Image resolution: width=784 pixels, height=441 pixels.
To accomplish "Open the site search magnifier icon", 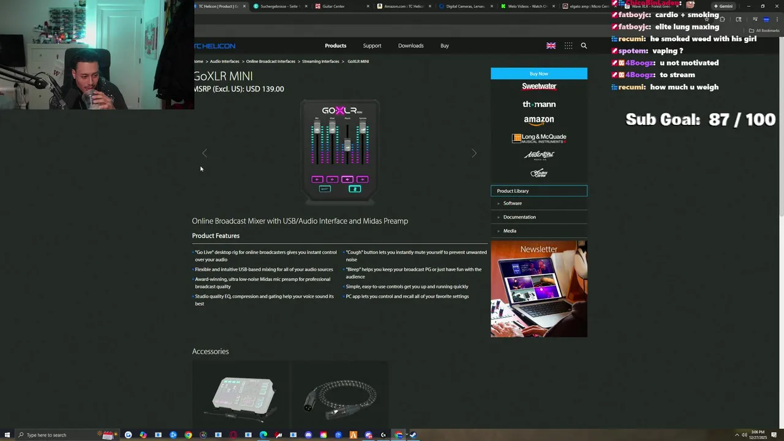I will point(584,46).
